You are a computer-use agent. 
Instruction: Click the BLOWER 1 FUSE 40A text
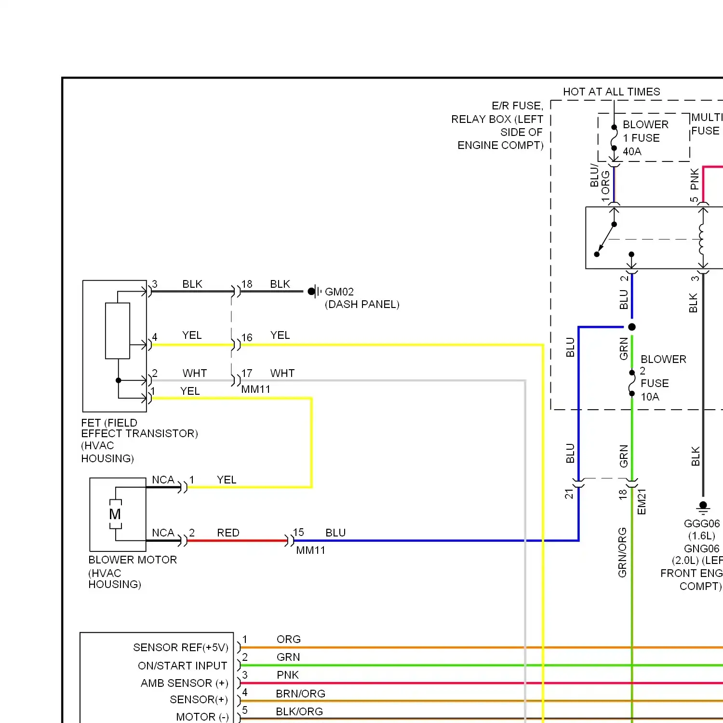coord(645,138)
